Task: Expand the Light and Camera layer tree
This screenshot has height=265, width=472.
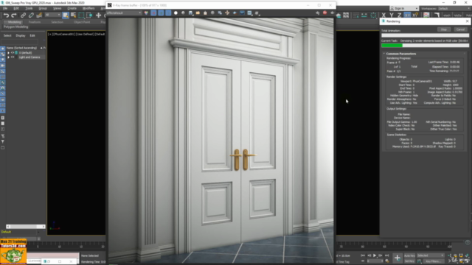Action: coord(8,57)
